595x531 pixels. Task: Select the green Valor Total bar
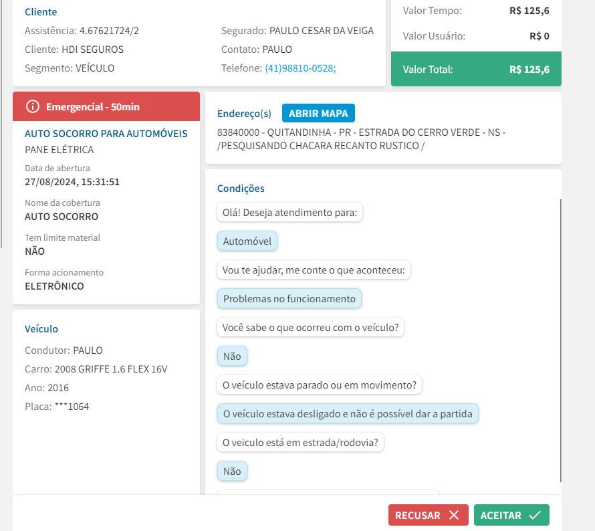coord(476,70)
